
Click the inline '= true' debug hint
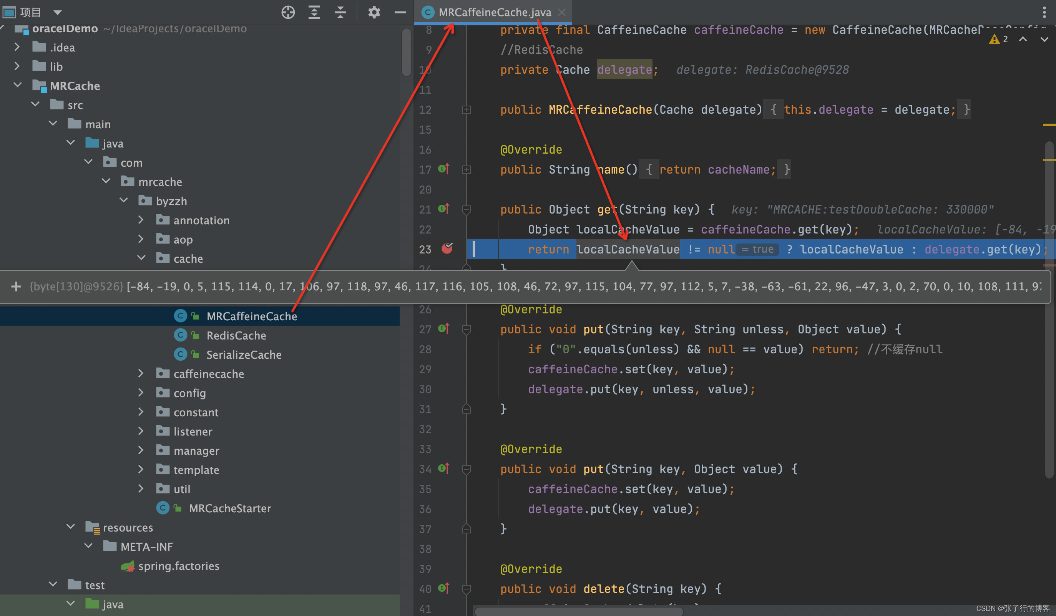pyautogui.click(x=758, y=249)
